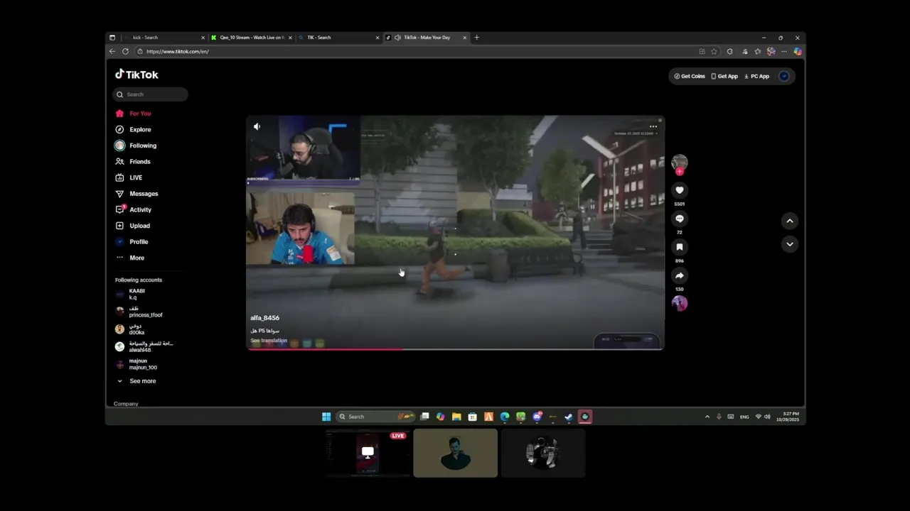The height and width of the screenshot is (511, 910).
Task: Click See translation under the caption
Action: click(269, 341)
